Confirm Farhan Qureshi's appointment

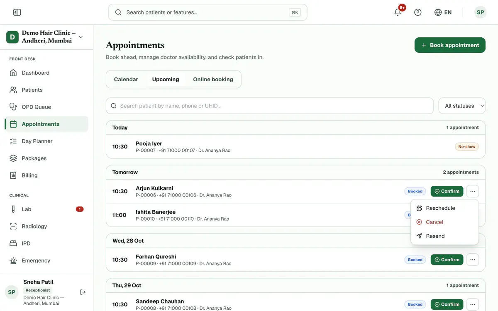(447, 260)
